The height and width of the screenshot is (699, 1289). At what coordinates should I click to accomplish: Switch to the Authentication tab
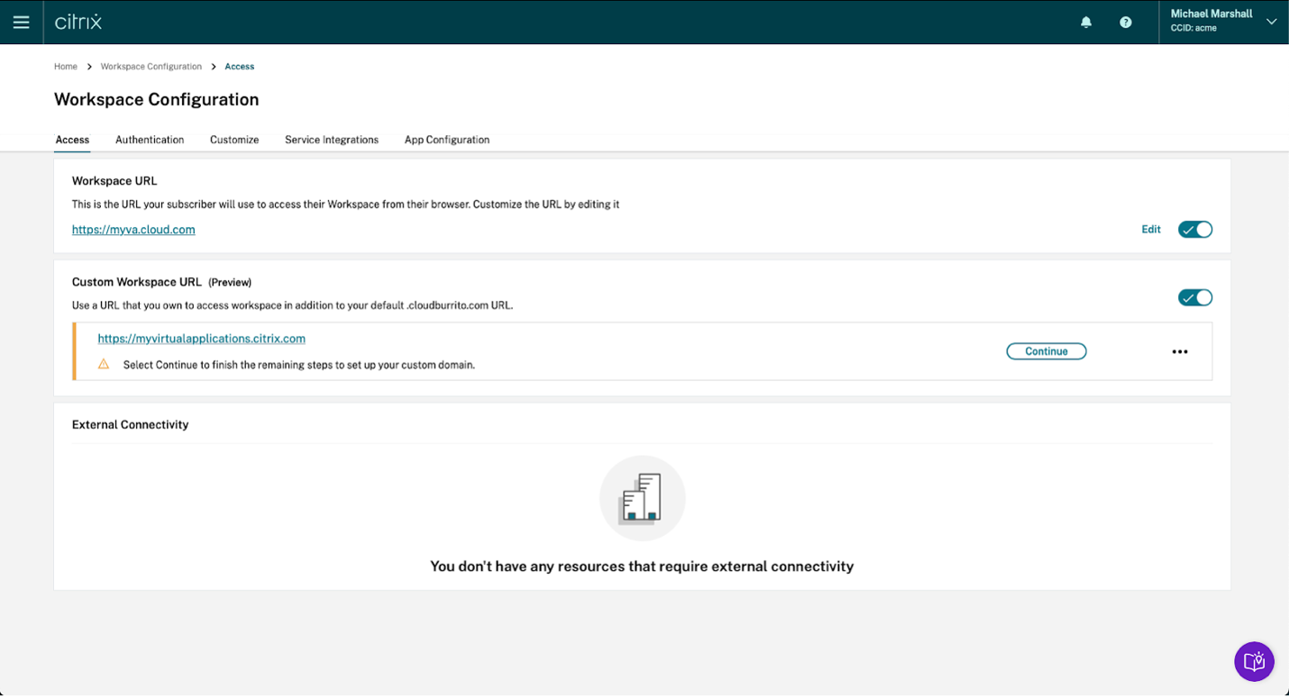point(150,140)
